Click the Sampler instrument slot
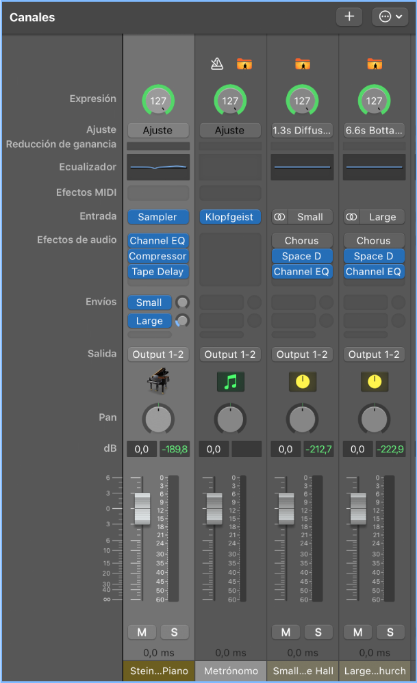The height and width of the screenshot is (683, 417). 158,217
